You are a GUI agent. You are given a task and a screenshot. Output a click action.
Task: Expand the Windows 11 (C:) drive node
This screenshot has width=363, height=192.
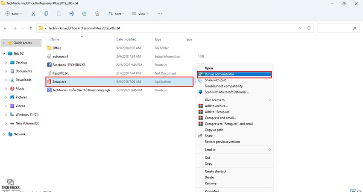coord(6,115)
